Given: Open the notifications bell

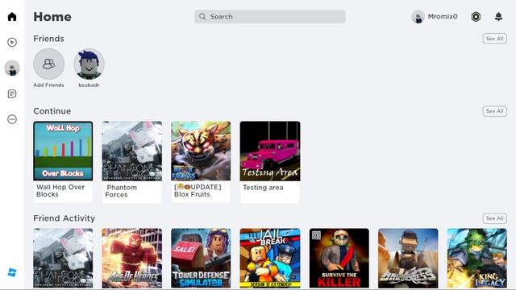Looking at the screenshot, I should point(498,17).
